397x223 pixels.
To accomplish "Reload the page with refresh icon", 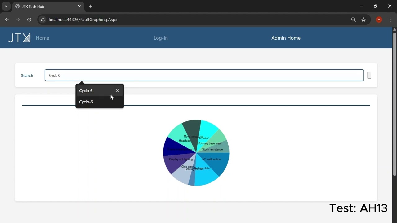I will (29, 20).
